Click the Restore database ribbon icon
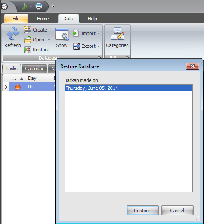Screen dimensions: 204x224 click(x=28, y=50)
